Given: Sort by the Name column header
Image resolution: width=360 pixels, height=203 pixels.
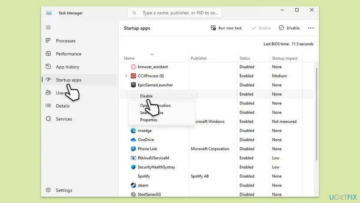Looking at the screenshot, I should point(129,58).
